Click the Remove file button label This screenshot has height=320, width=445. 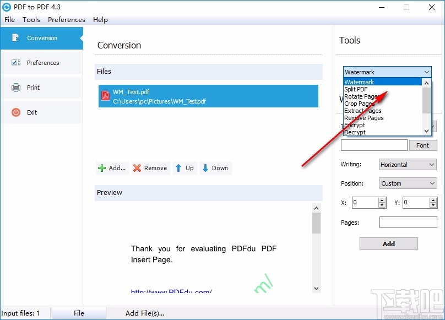[155, 168]
